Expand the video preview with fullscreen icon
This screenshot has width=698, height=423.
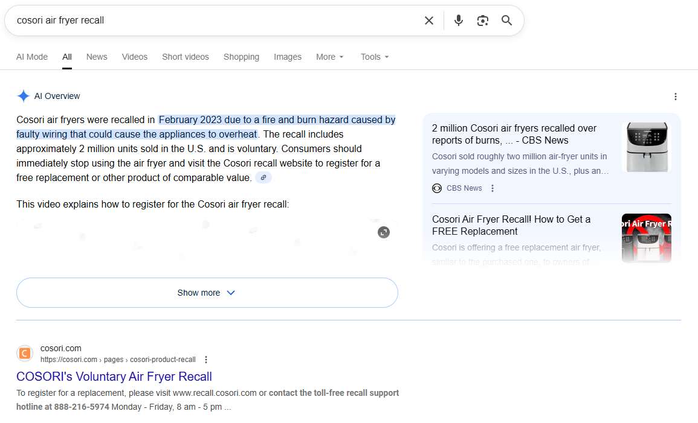[384, 232]
